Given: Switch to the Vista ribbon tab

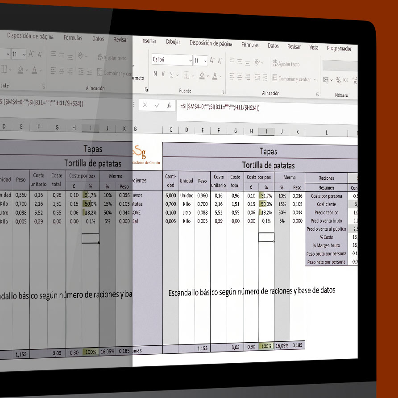Looking at the screenshot, I should (314, 47).
